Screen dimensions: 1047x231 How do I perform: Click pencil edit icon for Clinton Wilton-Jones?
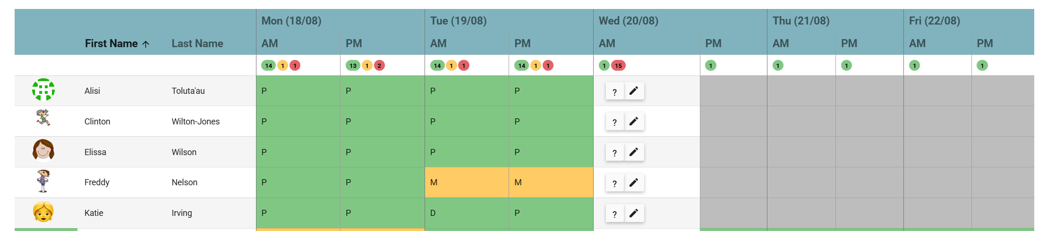[x=634, y=121]
